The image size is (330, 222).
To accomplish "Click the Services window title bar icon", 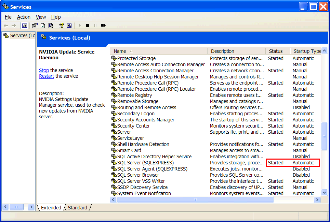I will click(5, 7).
